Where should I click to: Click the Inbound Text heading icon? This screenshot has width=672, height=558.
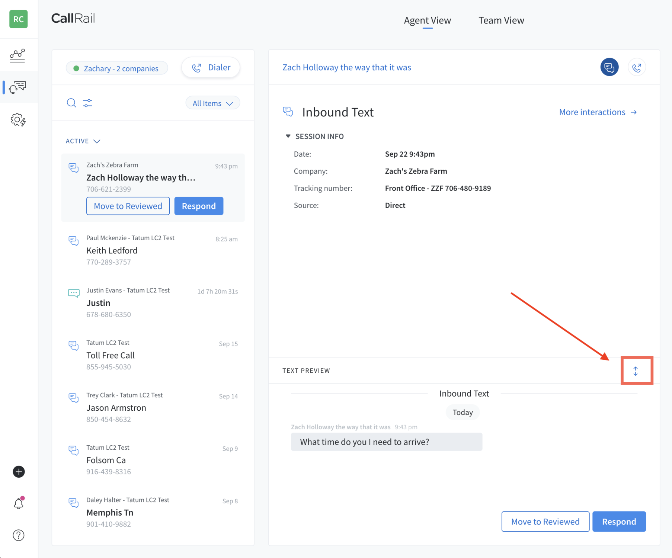click(288, 112)
